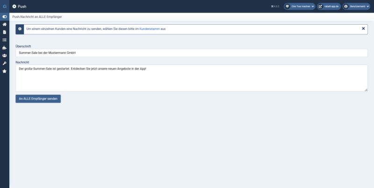Open the list menus sidebar icon

(x=4, y=40)
